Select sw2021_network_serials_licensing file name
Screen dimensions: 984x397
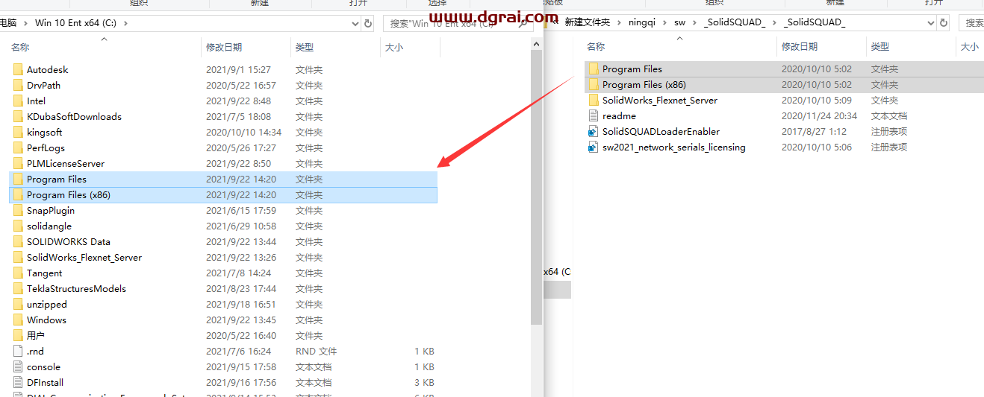tap(674, 147)
